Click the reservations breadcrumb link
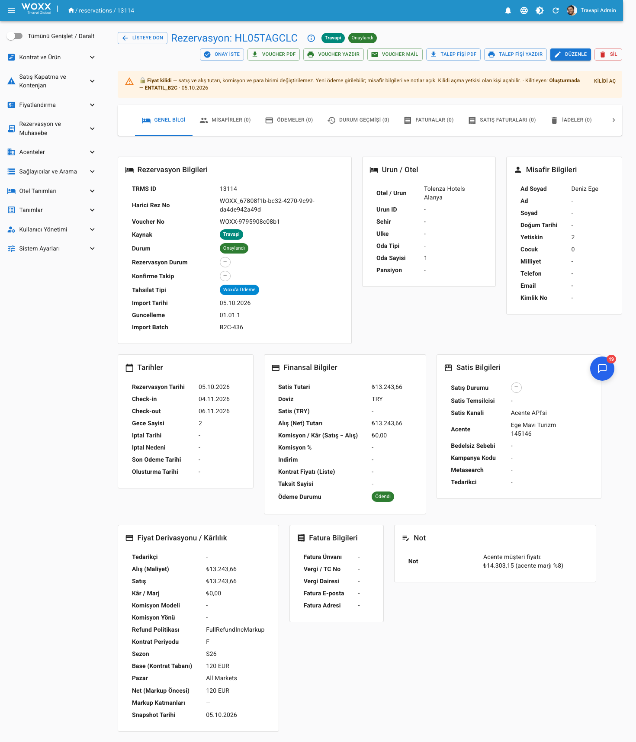This screenshot has height=742, width=636. coord(96,10)
